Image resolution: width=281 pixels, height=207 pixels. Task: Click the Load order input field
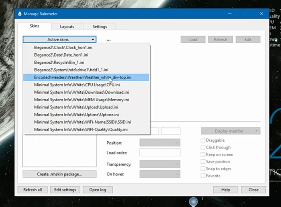coord(160,153)
